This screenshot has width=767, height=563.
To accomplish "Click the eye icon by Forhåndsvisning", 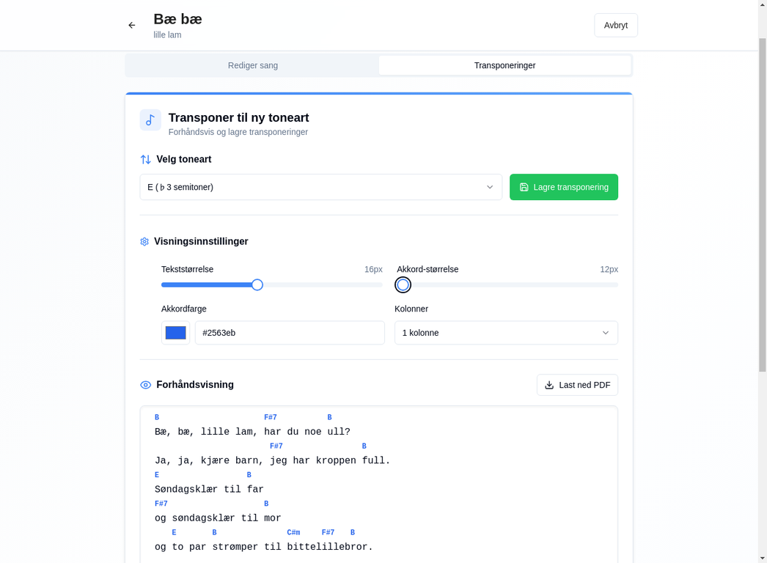I will pyautogui.click(x=146, y=385).
